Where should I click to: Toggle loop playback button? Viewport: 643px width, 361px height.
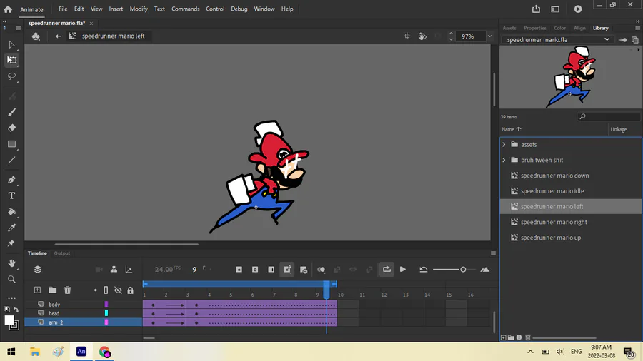[x=387, y=269]
